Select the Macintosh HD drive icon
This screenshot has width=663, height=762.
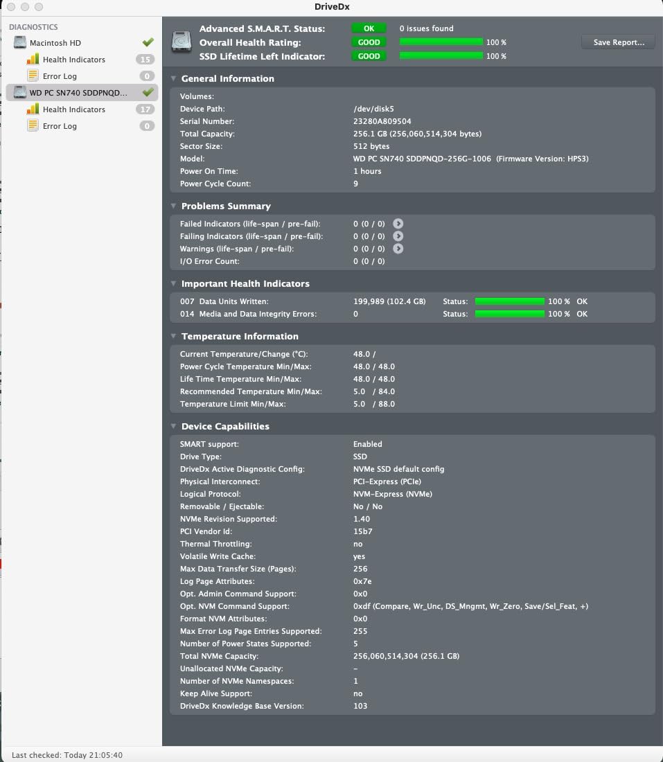[x=20, y=43]
